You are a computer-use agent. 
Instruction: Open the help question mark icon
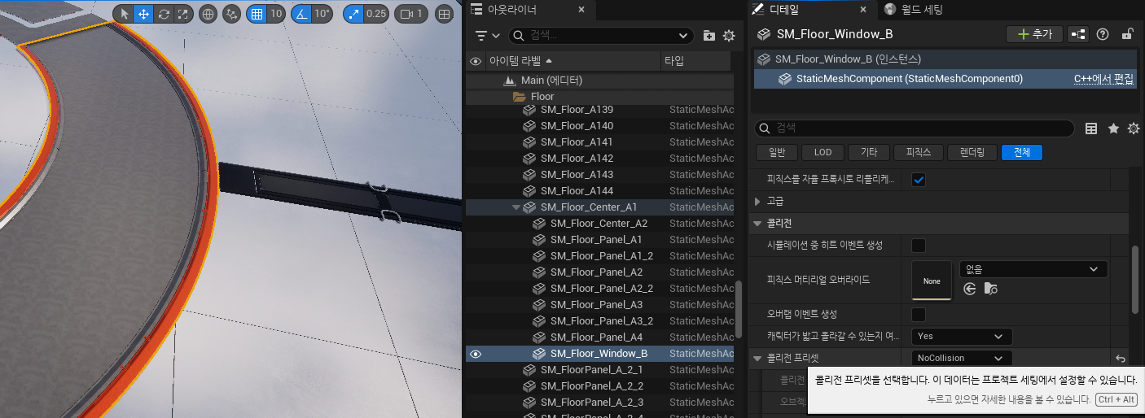(x=1103, y=34)
